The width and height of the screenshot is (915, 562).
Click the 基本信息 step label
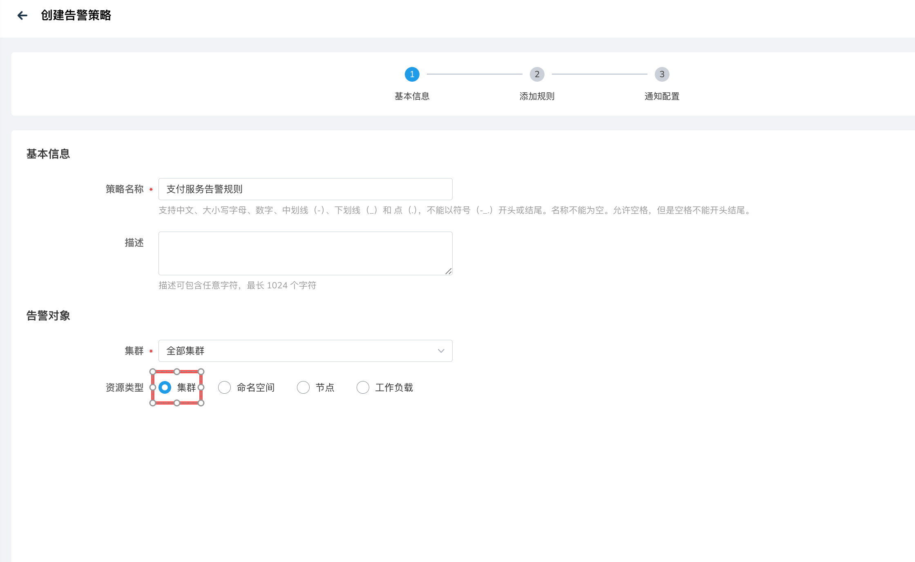click(412, 96)
